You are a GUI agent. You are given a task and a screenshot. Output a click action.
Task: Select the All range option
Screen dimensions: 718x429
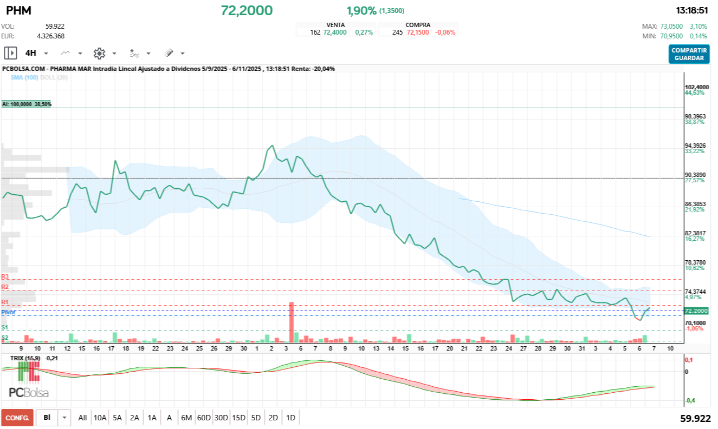tap(82, 418)
